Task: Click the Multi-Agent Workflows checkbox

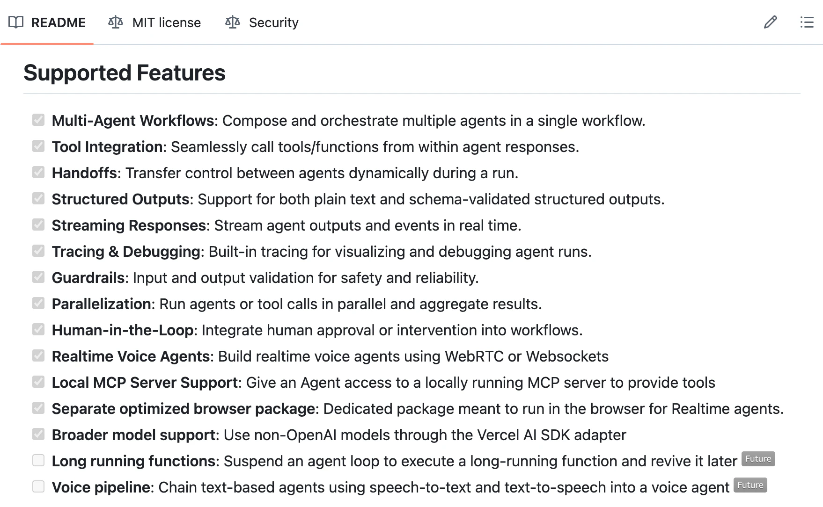Action: click(x=38, y=120)
